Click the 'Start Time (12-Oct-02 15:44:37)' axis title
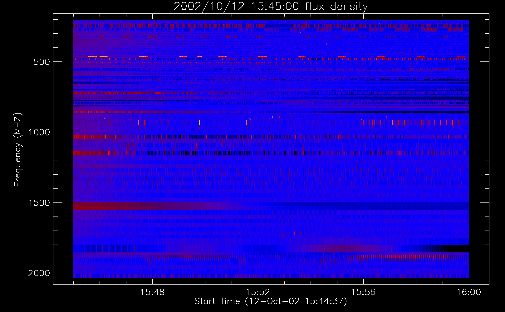505x312 pixels. (271, 301)
